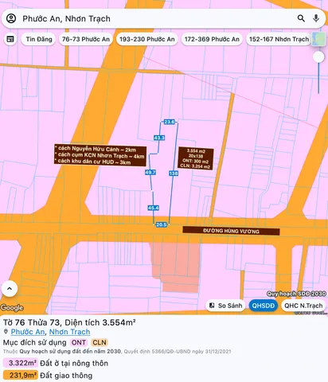Select the Tin Đăng chip
The width and height of the screenshot is (328, 382).
[x=39, y=39]
